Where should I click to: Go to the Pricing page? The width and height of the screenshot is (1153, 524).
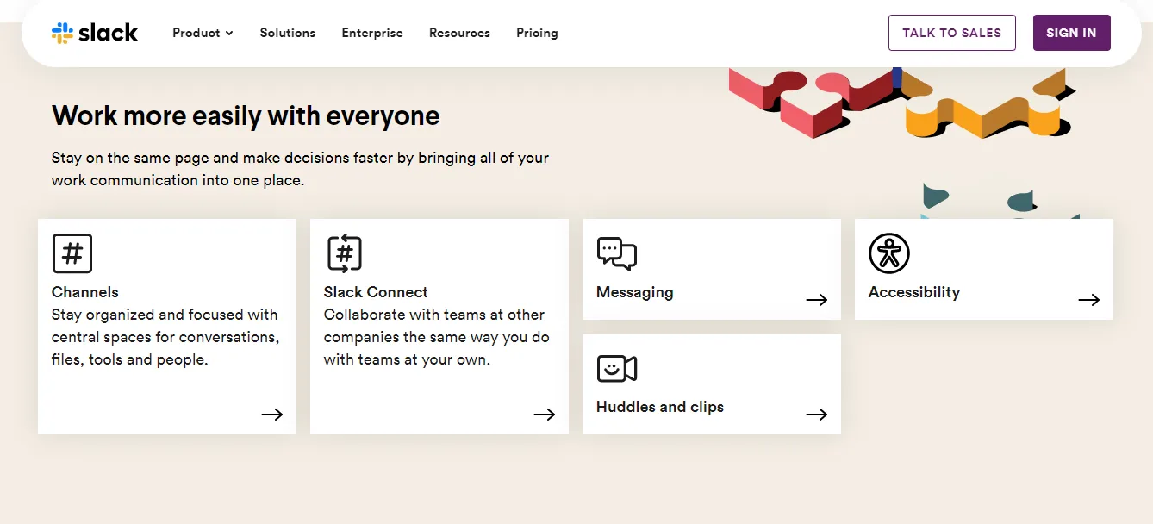(x=537, y=33)
